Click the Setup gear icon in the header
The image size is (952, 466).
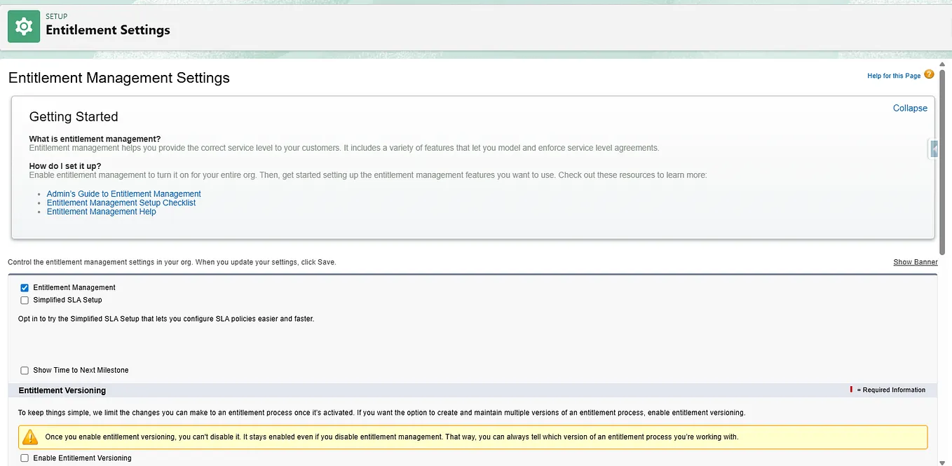(23, 25)
